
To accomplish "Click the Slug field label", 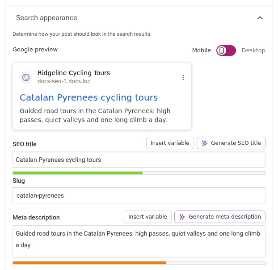I will click(x=19, y=181).
